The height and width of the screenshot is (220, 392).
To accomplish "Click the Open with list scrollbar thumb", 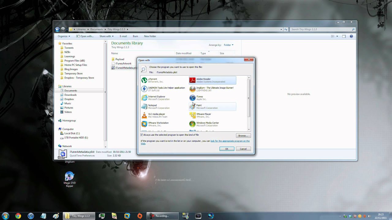I will 249,98.
